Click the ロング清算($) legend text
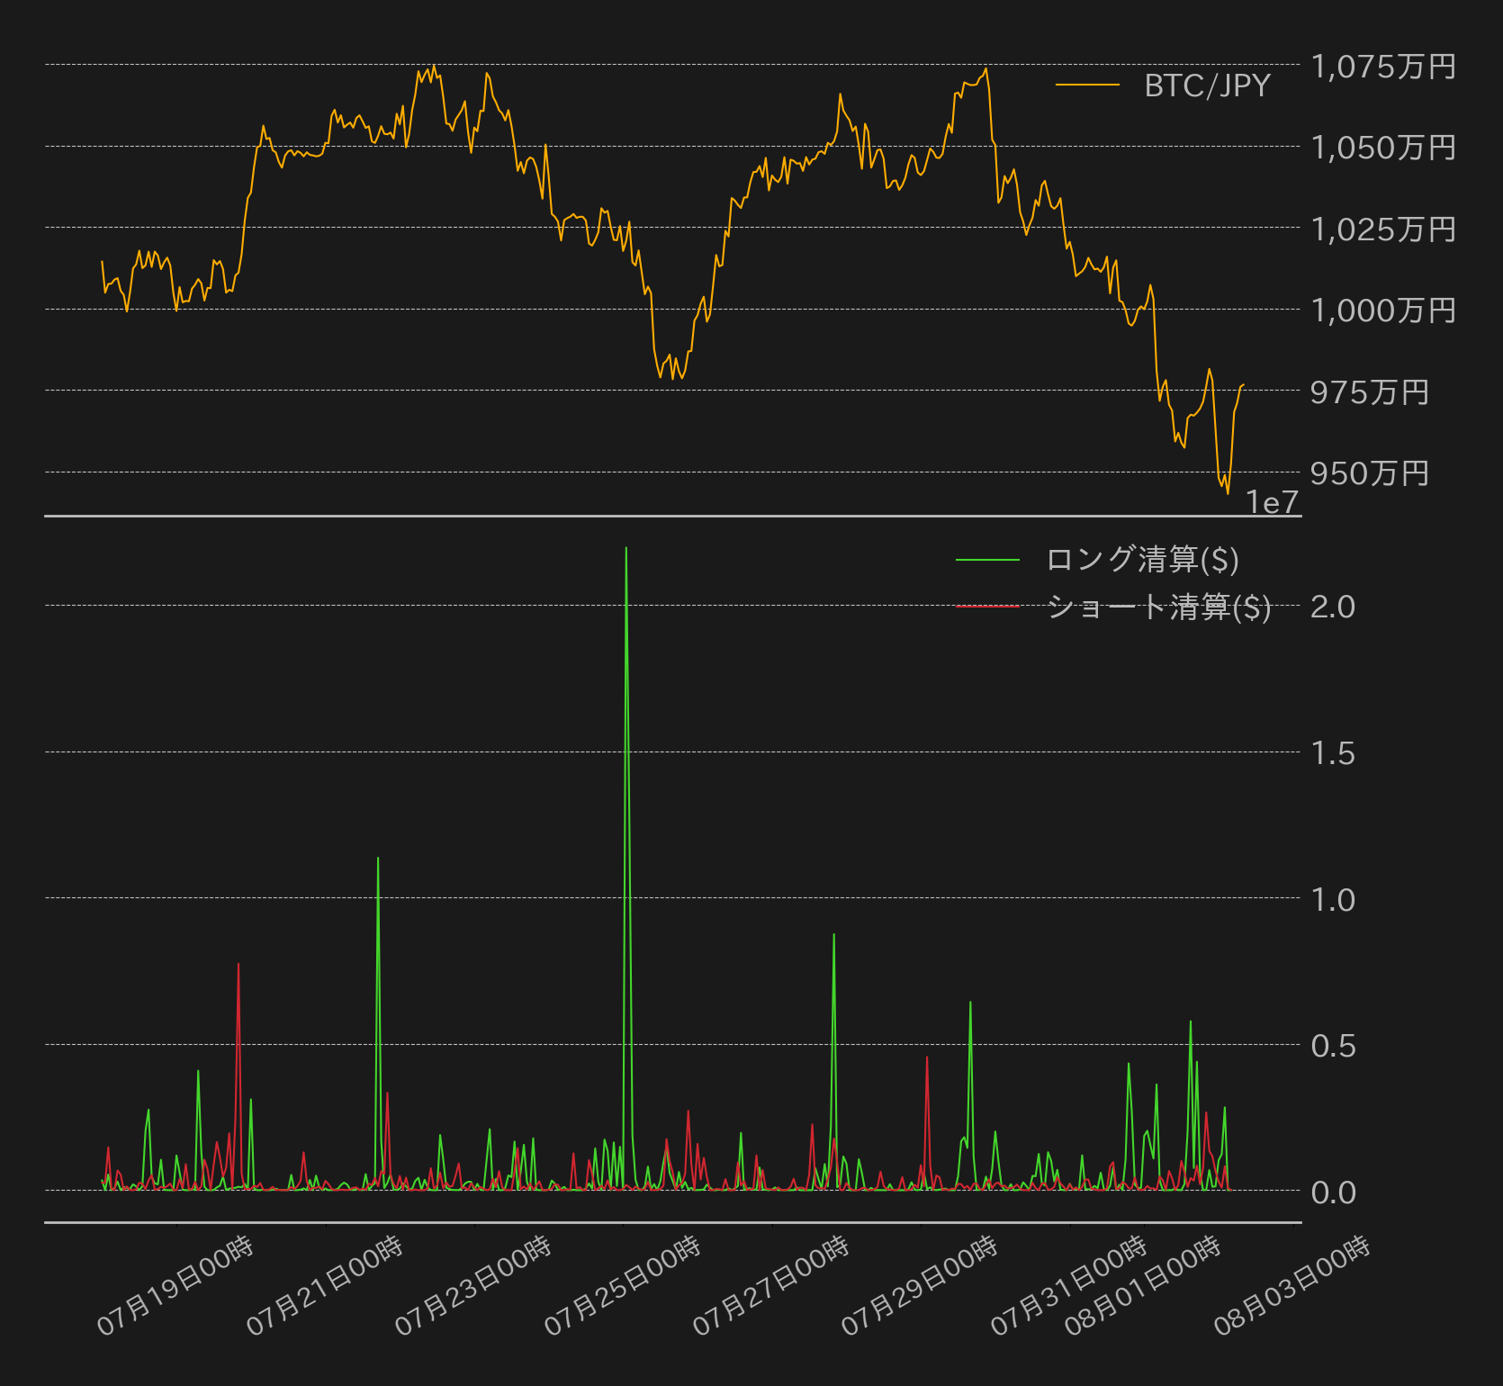 1142,560
